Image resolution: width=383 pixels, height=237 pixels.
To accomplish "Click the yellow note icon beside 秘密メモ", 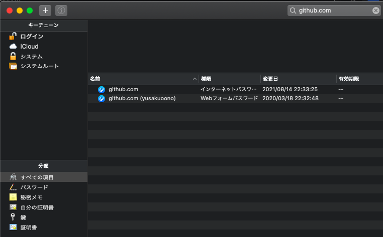I will 13,197.
